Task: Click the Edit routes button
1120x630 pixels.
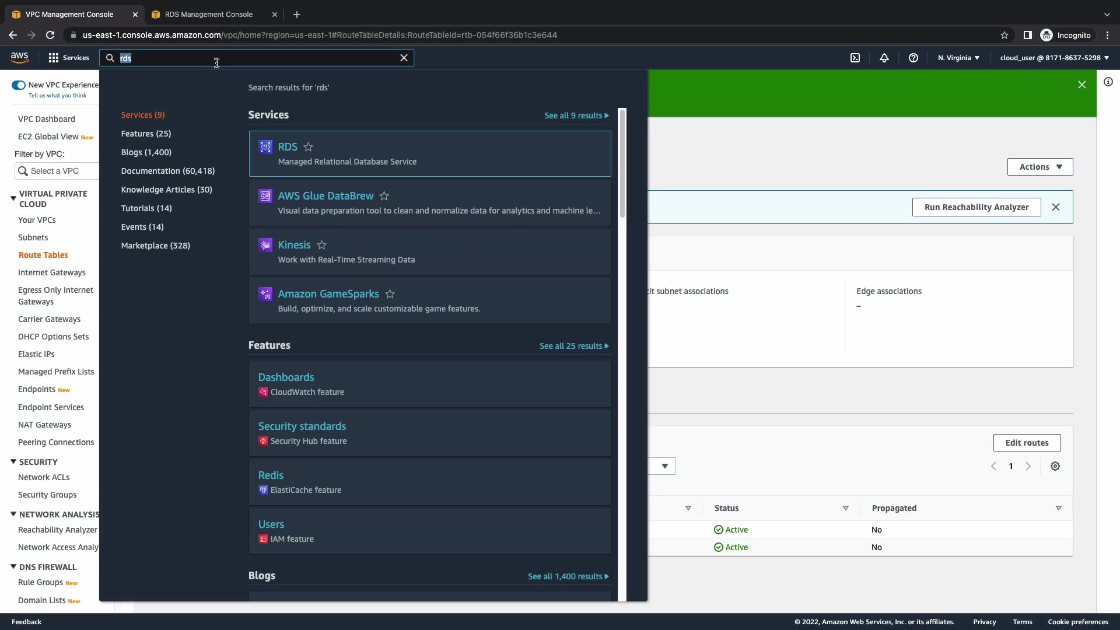Action: pyautogui.click(x=1027, y=443)
